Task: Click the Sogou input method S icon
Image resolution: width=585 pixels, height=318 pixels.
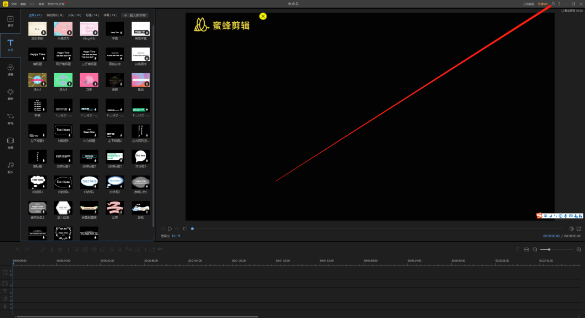Action: [539, 216]
